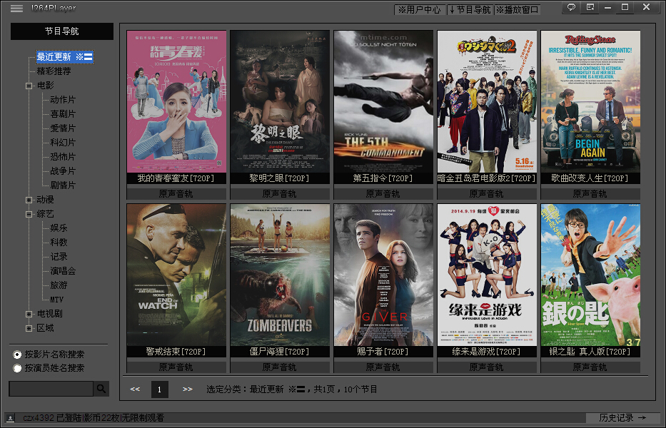Select search by actor name radio button
This screenshot has width=666, height=428.
17,368
